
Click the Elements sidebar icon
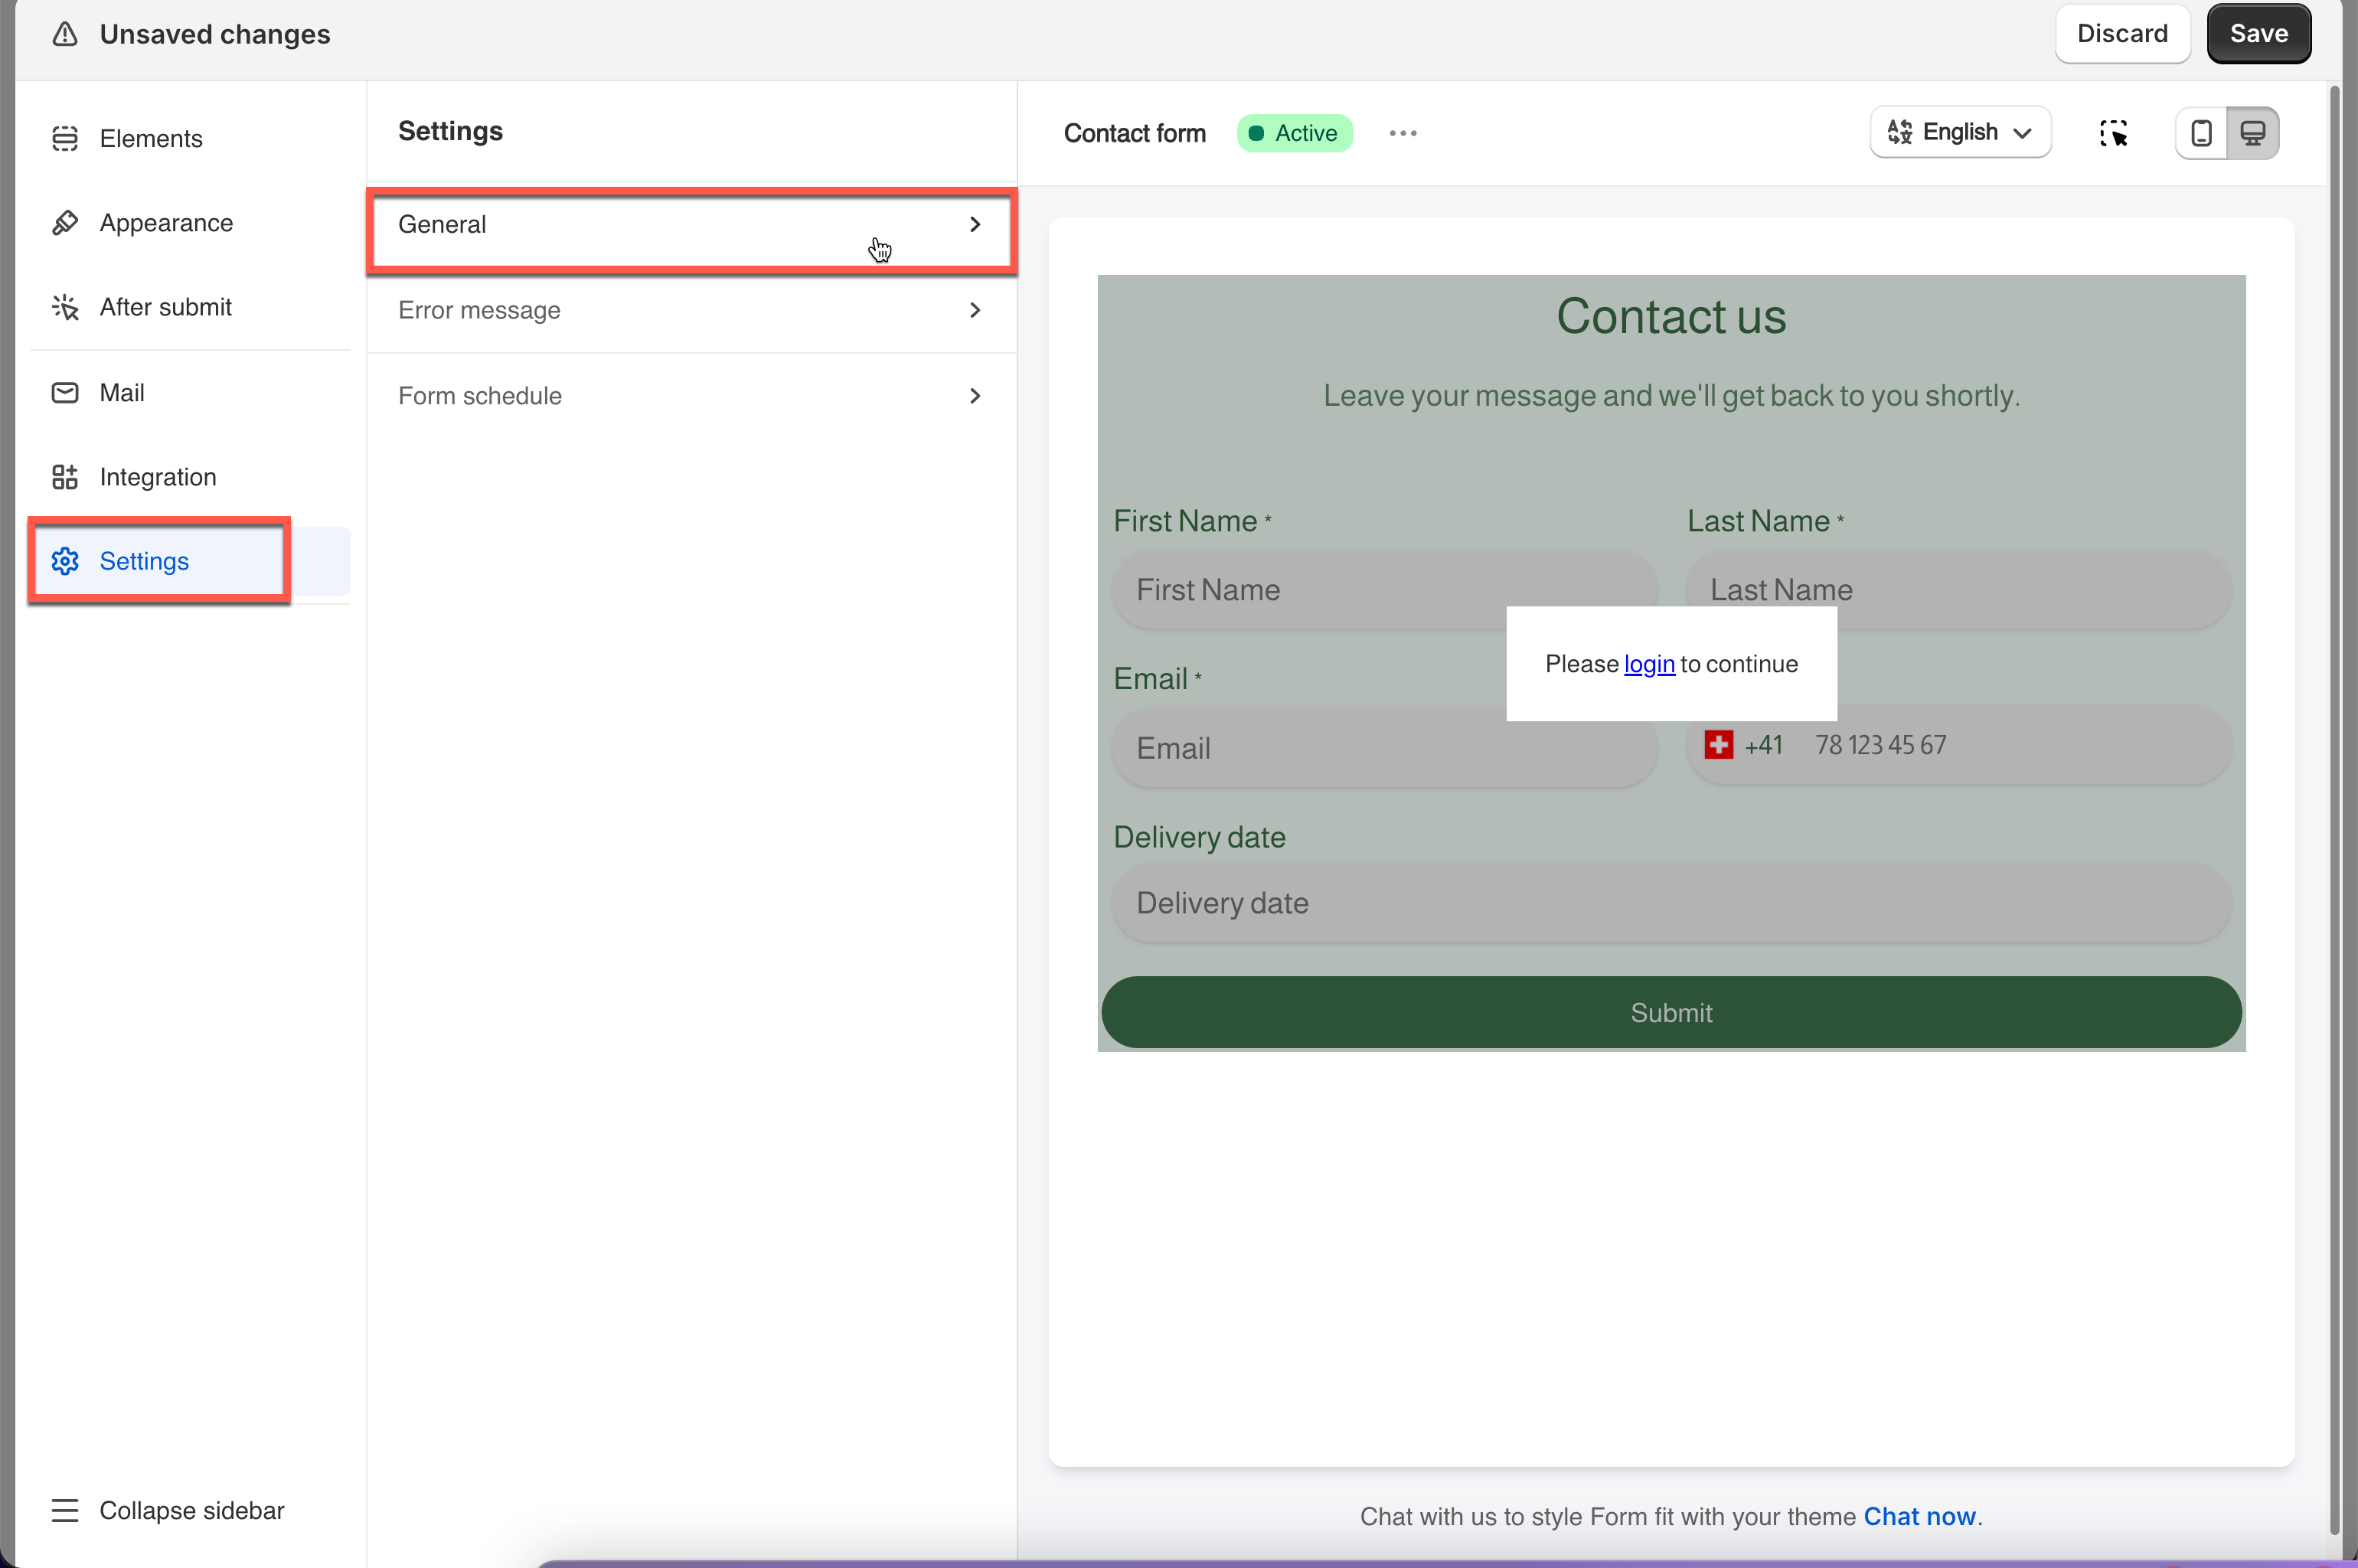tap(65, 138)
